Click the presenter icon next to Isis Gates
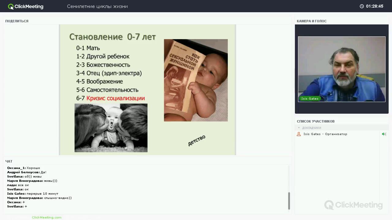The height and width of the screenshot is (220, 392). (x=299, y=134)
